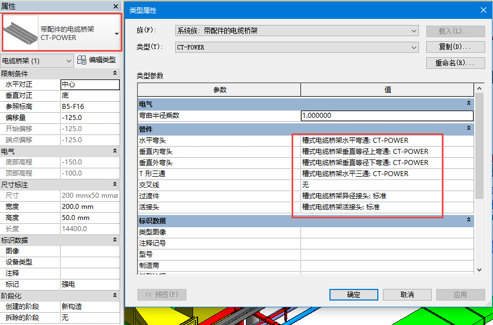Click the 水平对正 value field 中心
This screenshot has height=325, width=493.
90,84
